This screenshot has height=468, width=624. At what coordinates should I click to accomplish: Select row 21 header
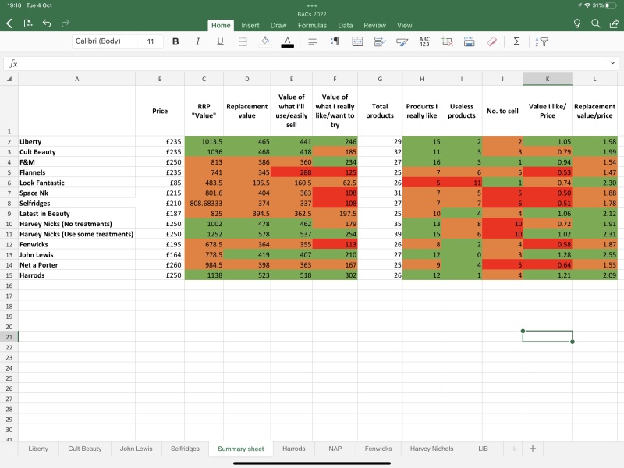point(9,337)
